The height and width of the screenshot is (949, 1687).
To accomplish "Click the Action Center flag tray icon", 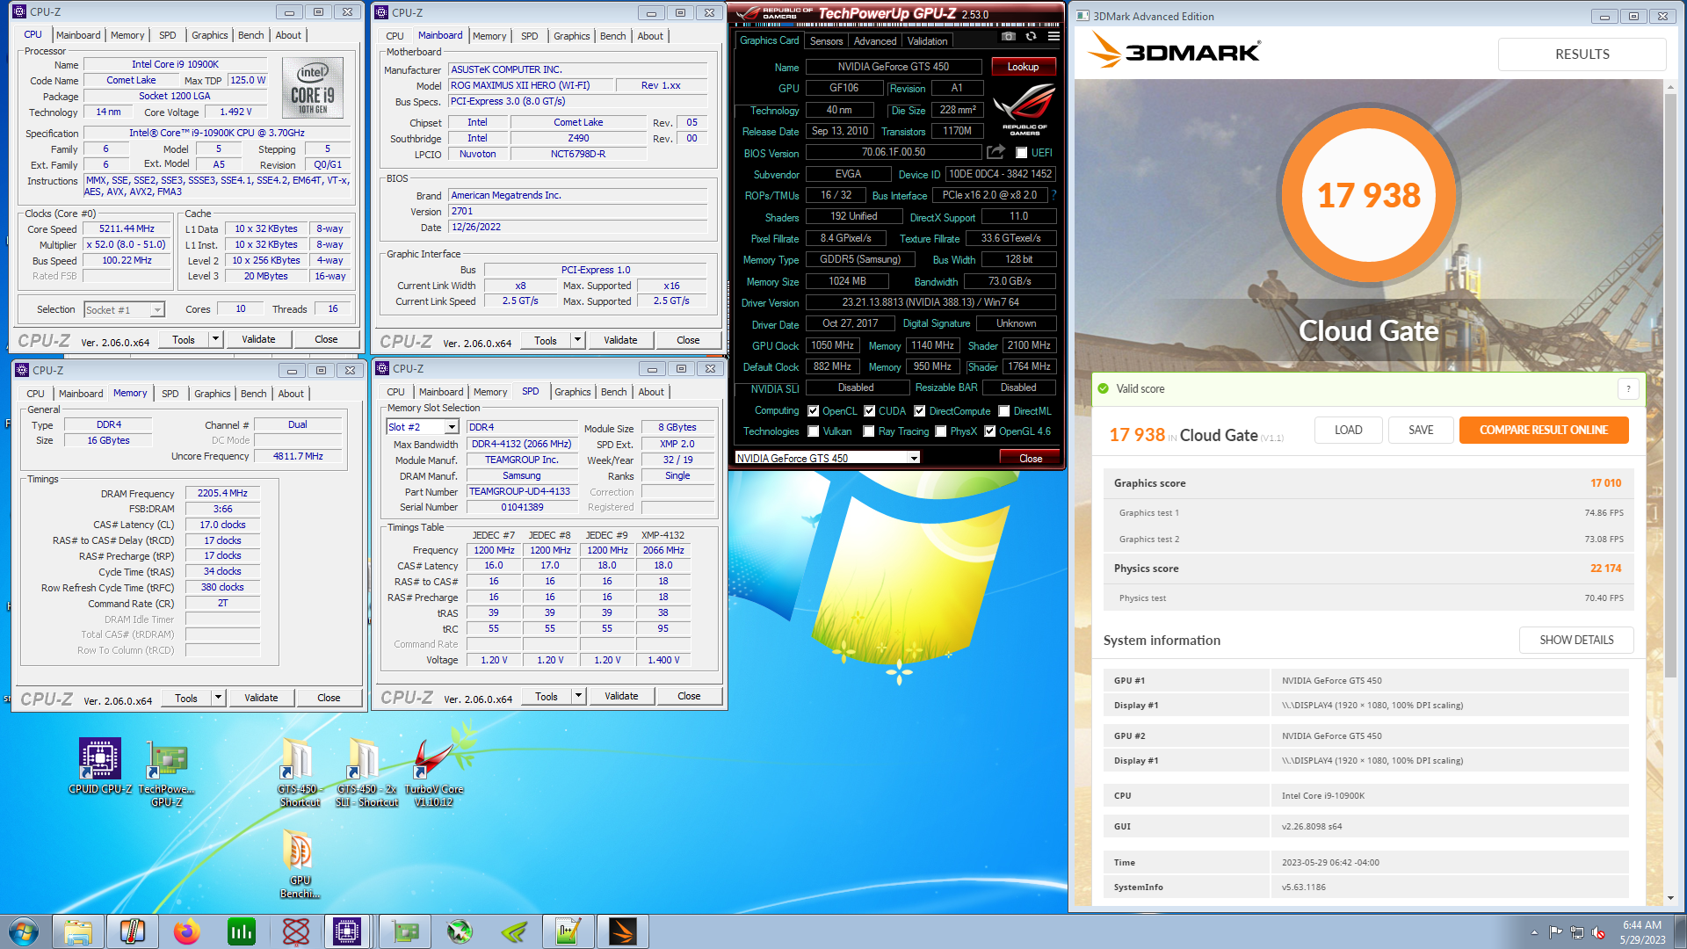I will pos(1555,932).
